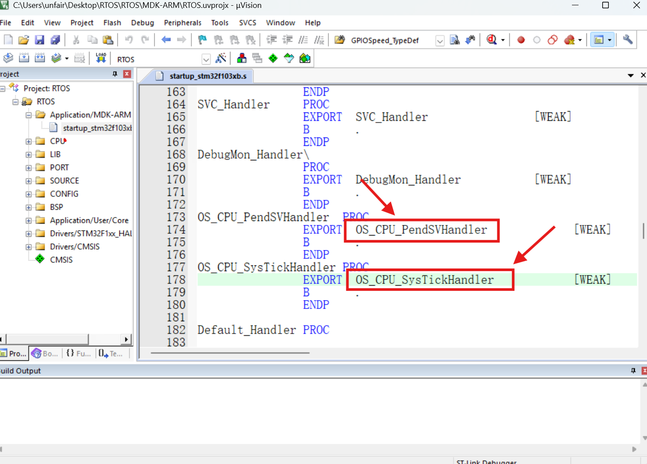Collapse the Application/MDK-ARM folder
Screen dimensions: 647x464
tap(29, 115)
